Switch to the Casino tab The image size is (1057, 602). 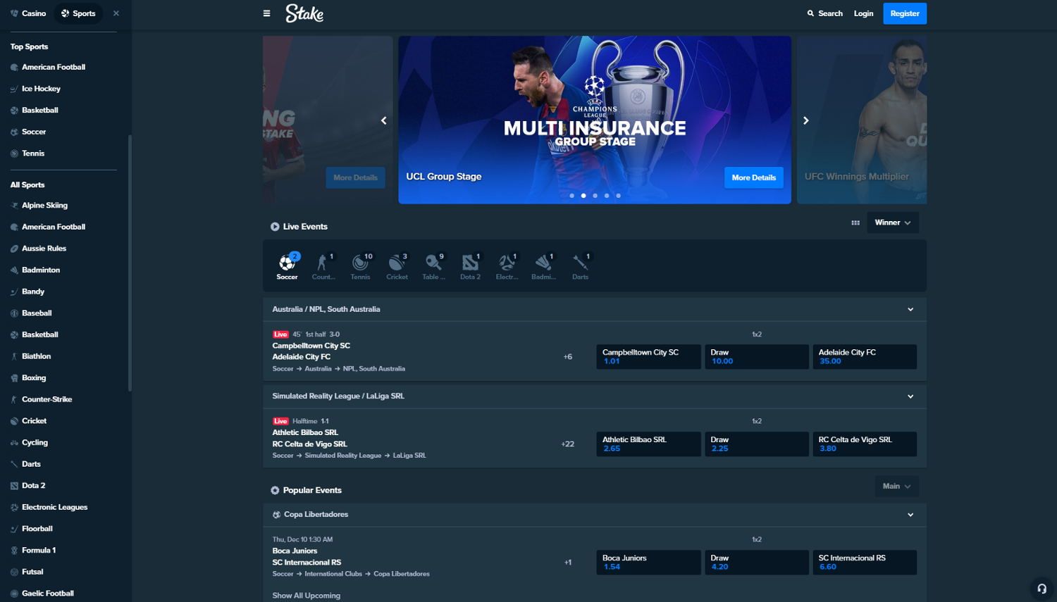click(x=28, y=13)
